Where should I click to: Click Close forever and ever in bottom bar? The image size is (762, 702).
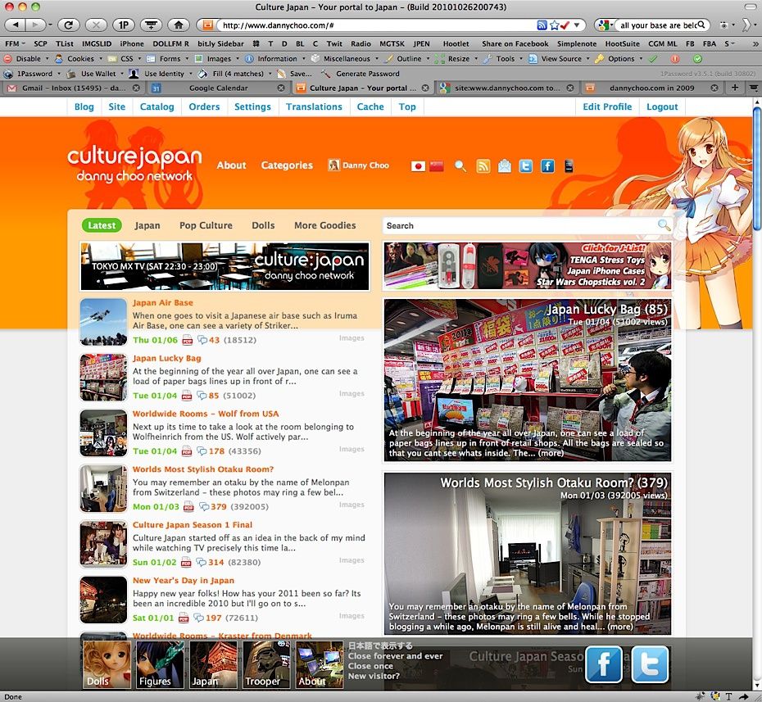(x=395, y=656)
